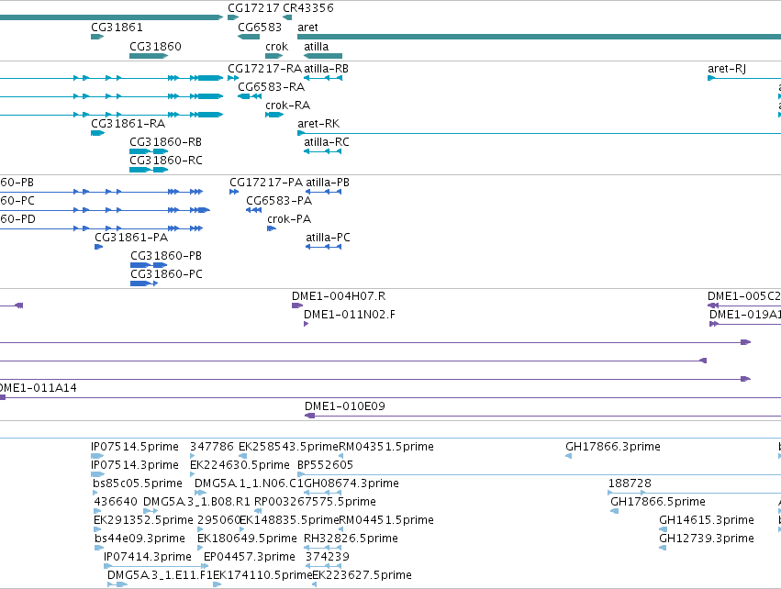The height and width of the screenshot is (589, 781).
Task: Click the 347786 EST marker
Action: [193, 456]
